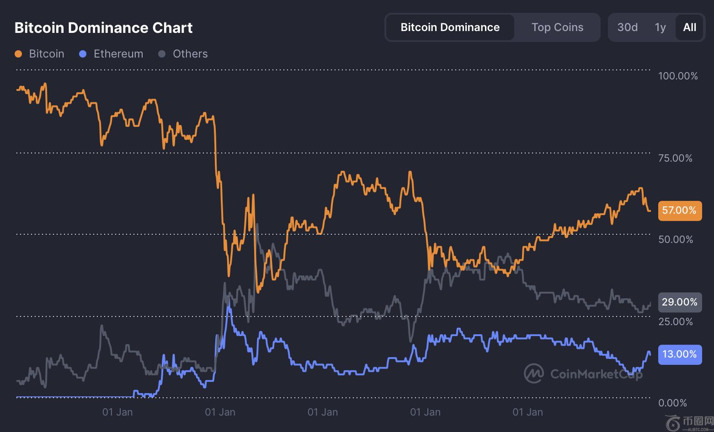The width and height of the screenshot is (714, 432).
Task: Hide the Others series label
Action: coord(190,54)
